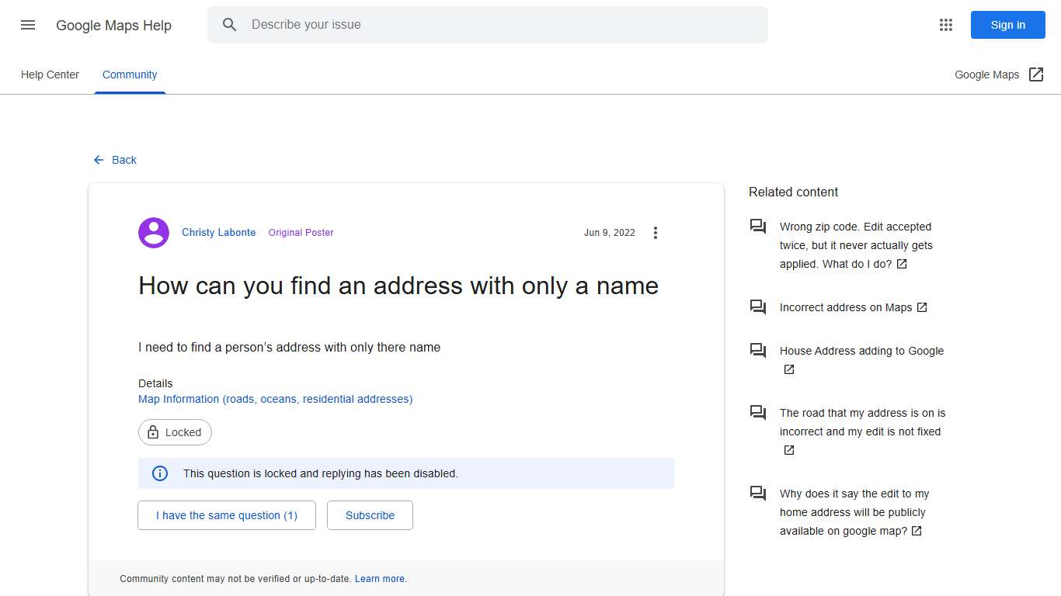This screenshot has height=596, width=1061.
Task: Subscribe to this question
Action: coord(370,515)
